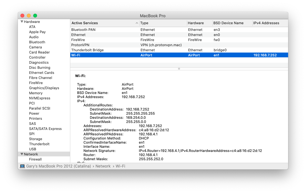Select NVMExpress in sidebar
Image resolution: width=306 pixels, height=193 pixels.
point(40,98)
